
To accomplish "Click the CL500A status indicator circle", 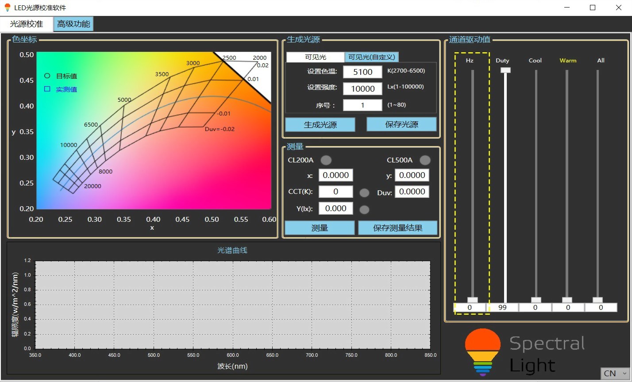I will click(425, 160).
